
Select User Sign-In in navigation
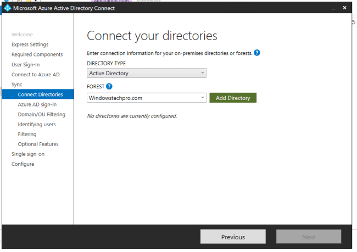25,65
